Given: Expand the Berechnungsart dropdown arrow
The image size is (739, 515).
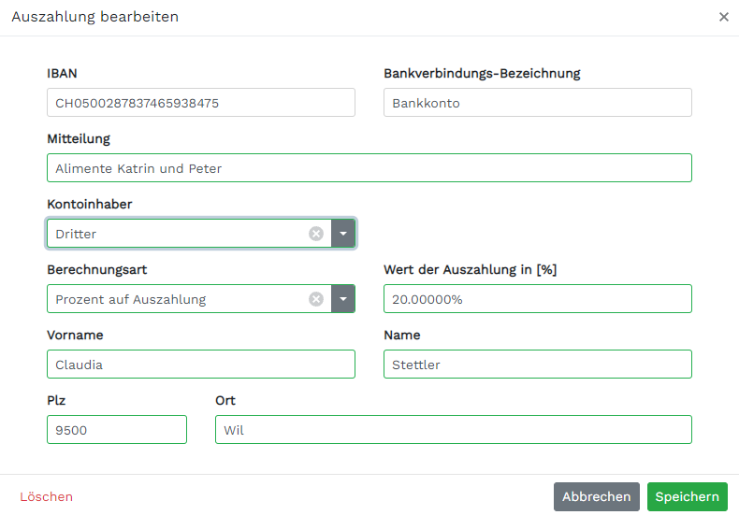Looking at the screenshot, I should point(343,299).
